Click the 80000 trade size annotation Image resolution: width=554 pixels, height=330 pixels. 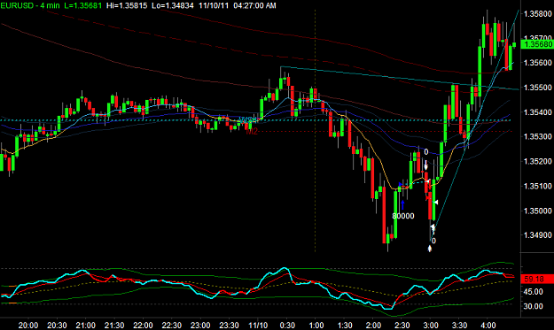(403, 216)
